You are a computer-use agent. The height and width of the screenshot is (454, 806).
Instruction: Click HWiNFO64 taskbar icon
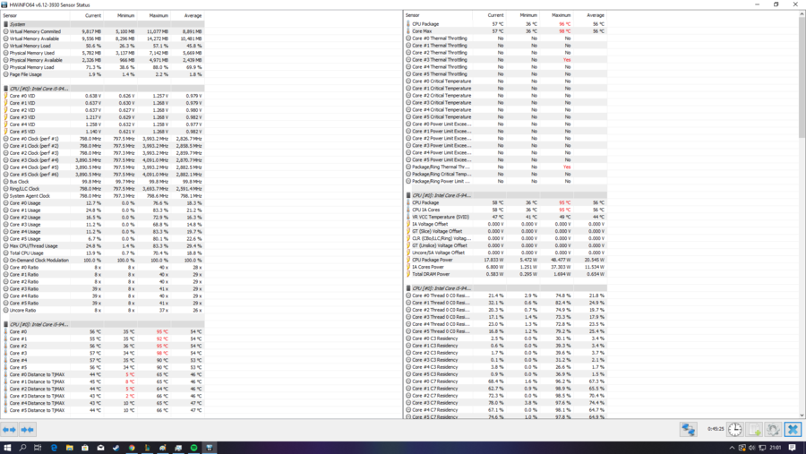point(210,448)
